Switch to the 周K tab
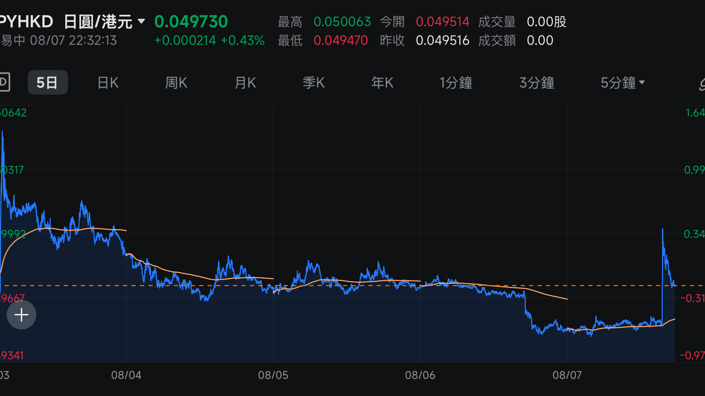 [176, 83]
